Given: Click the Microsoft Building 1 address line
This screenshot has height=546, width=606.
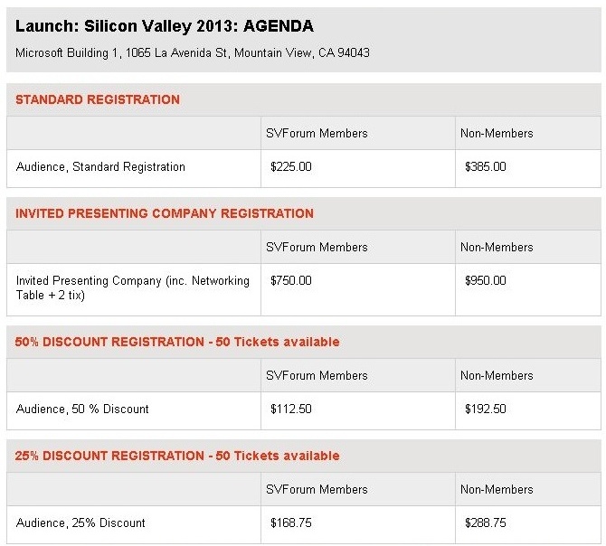Looking at the screenshot, I should 193,53.
